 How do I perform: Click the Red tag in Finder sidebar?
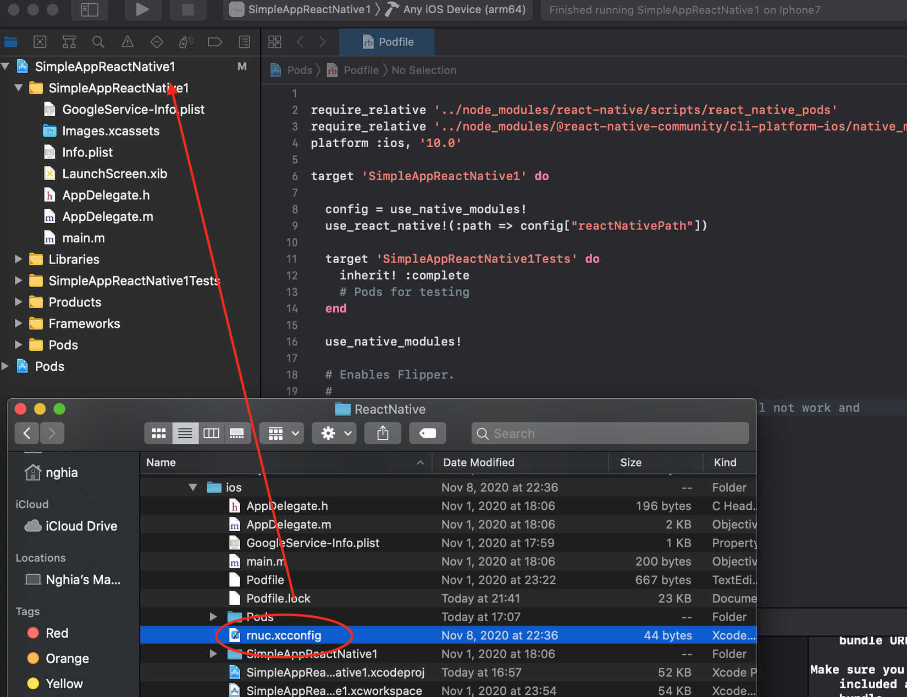click(57, 633)
